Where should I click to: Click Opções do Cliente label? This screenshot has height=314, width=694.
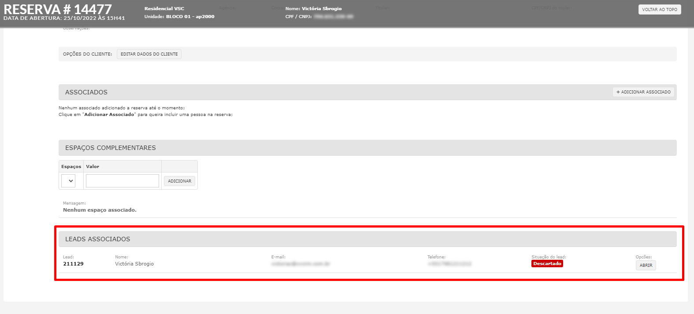coord(87,54)
